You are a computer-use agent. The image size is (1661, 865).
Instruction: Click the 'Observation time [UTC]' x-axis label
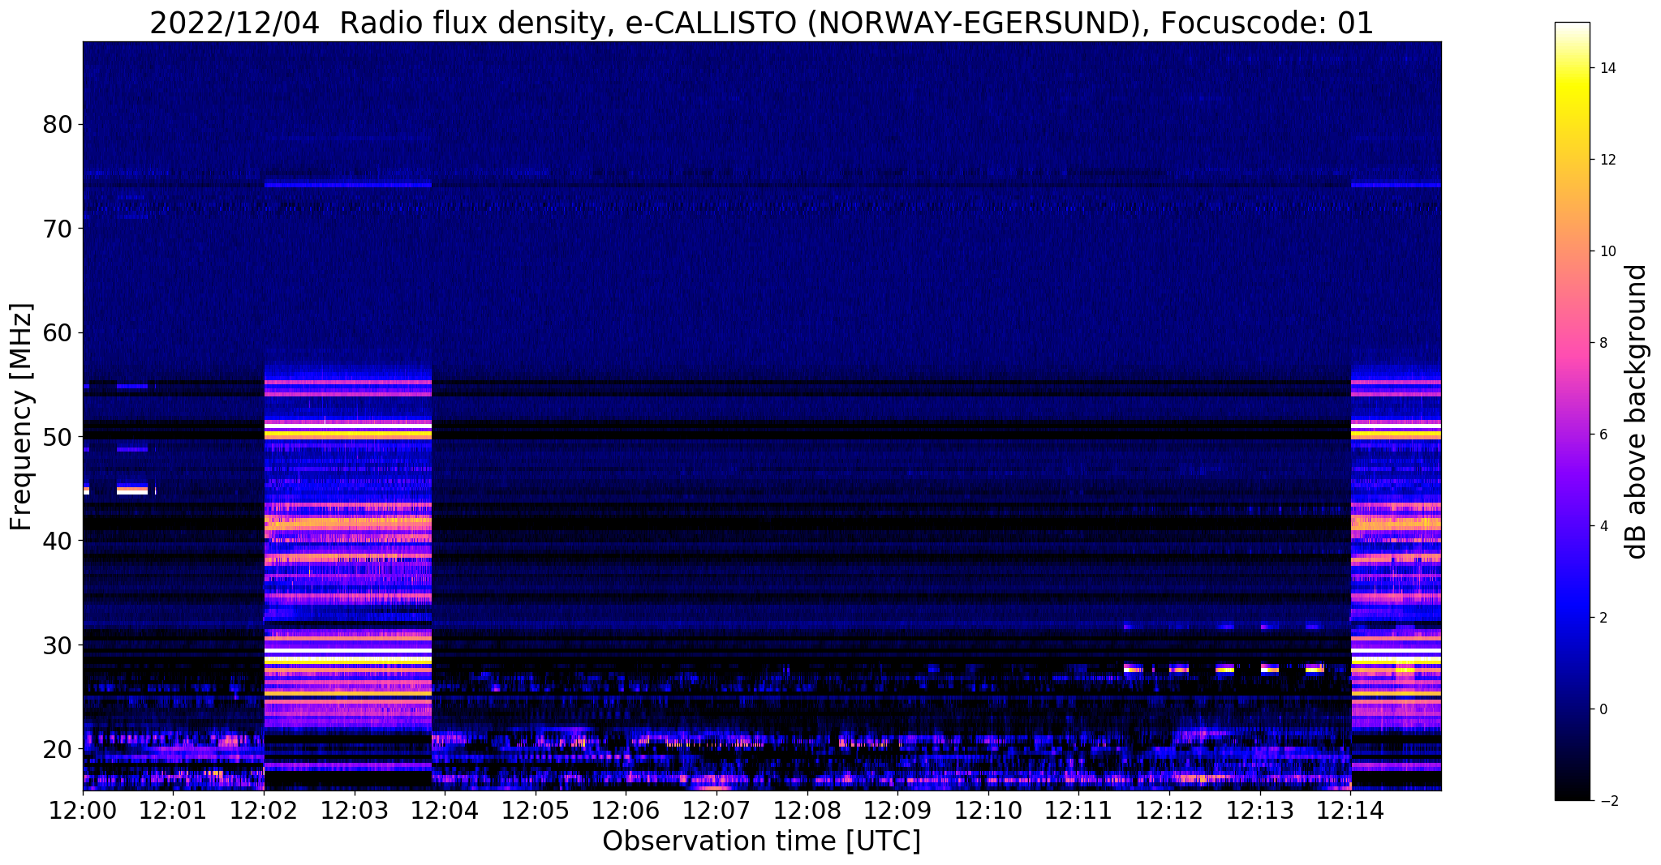pyautogui.click(x=761, y=841)
